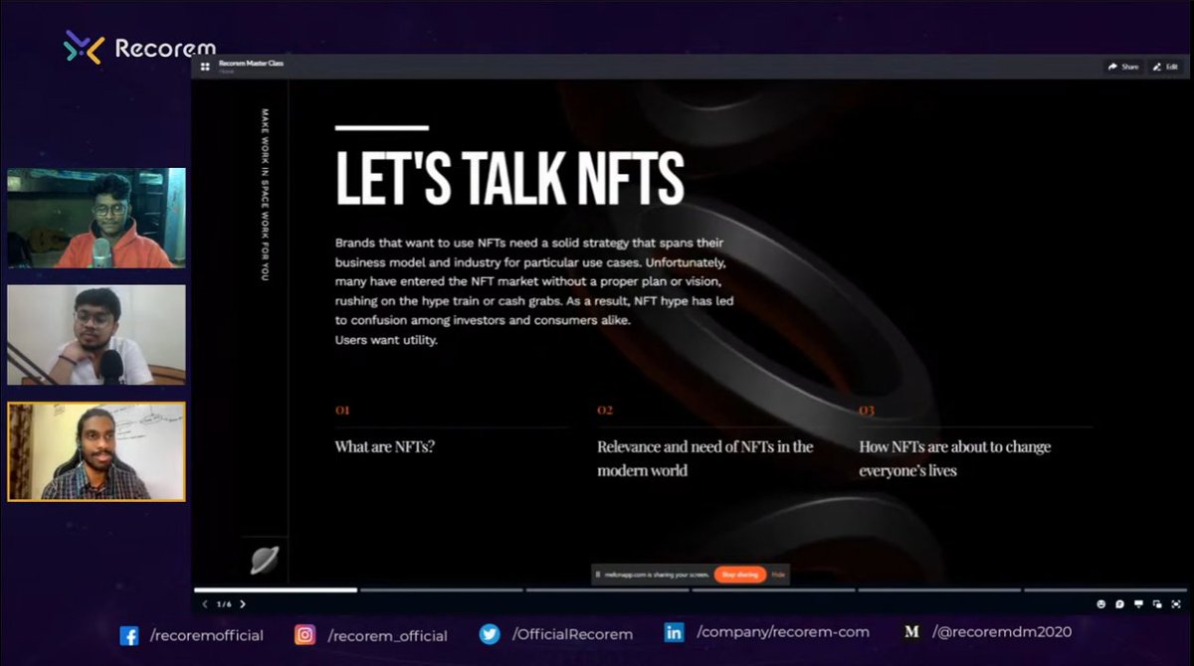The width and height of the screenshot is (1194, 666).
Task: Select the 'What are NFTs?' topic
Action: pyautogui.click(x=384, y=446)
